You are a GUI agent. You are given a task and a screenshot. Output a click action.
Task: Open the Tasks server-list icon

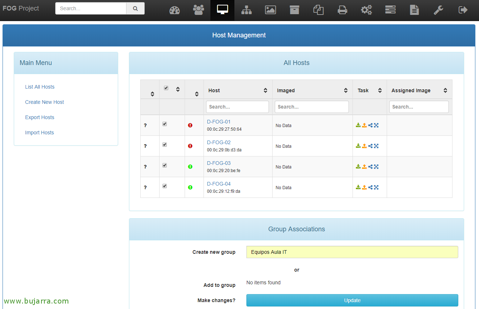point(390,10)
